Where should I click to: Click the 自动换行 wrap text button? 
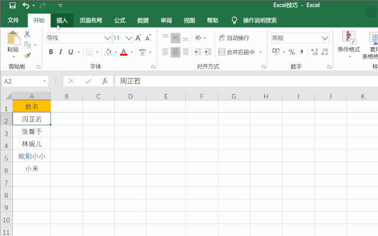(x=234, y=38)
